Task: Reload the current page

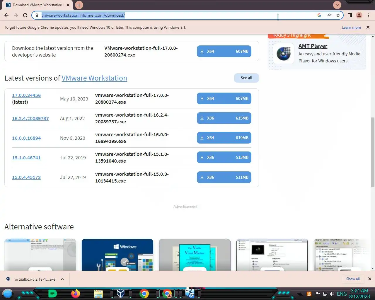Action: click(x=25, y=15)
